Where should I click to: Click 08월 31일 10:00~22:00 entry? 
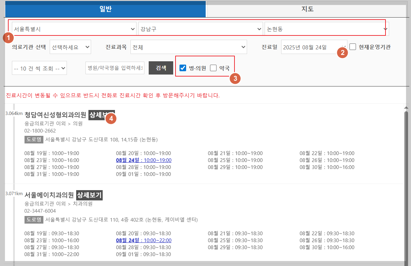52,254
